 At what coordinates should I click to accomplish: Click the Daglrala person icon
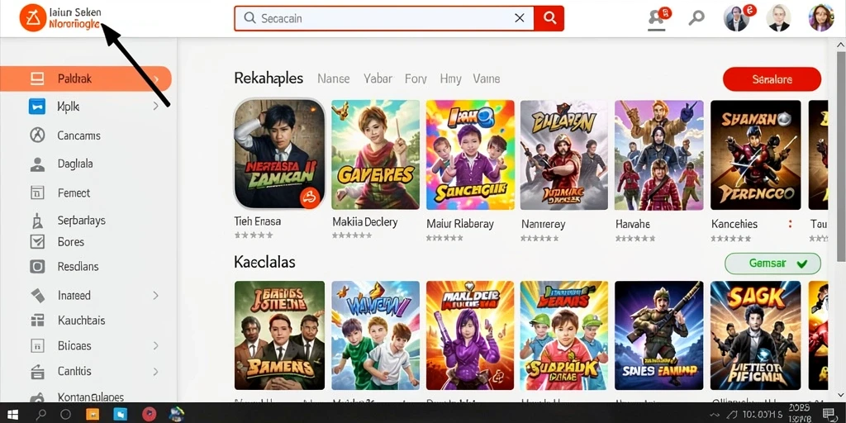click(37, 164)
